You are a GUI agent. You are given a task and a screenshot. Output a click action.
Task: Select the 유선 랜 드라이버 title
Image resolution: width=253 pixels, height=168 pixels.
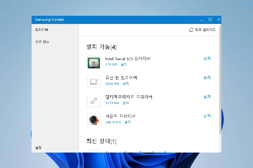[x=121, y=78]
